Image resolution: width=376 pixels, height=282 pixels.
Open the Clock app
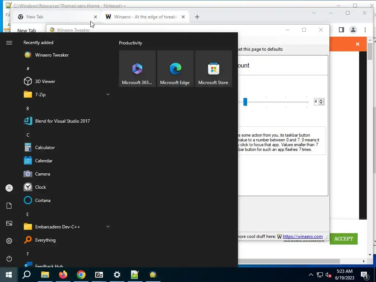click(67, 187)
